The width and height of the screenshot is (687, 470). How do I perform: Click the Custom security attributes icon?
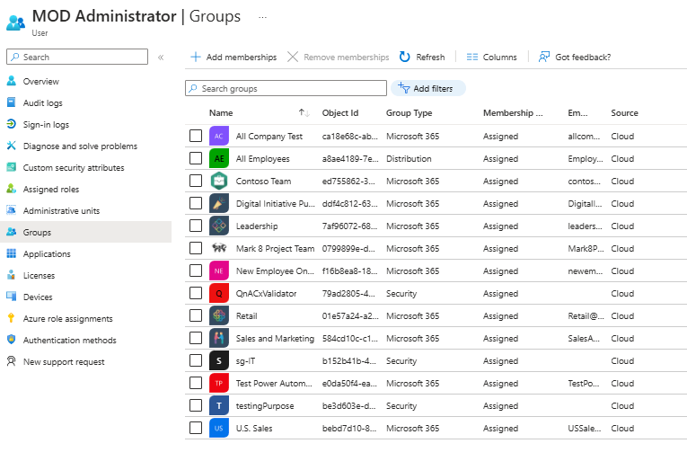tap(12, 167)
